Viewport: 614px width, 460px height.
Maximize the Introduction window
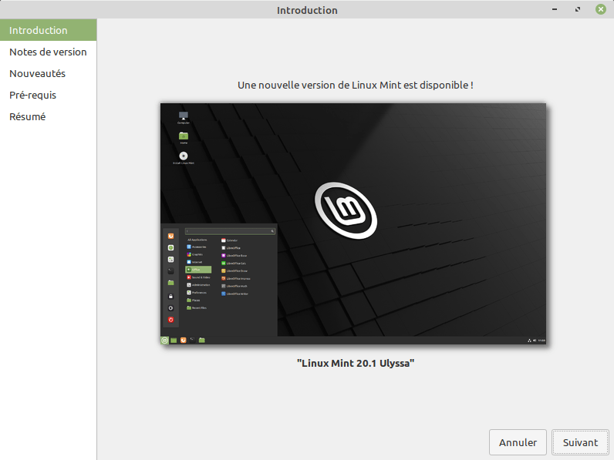pyautogui.click(x=577, y=10)
